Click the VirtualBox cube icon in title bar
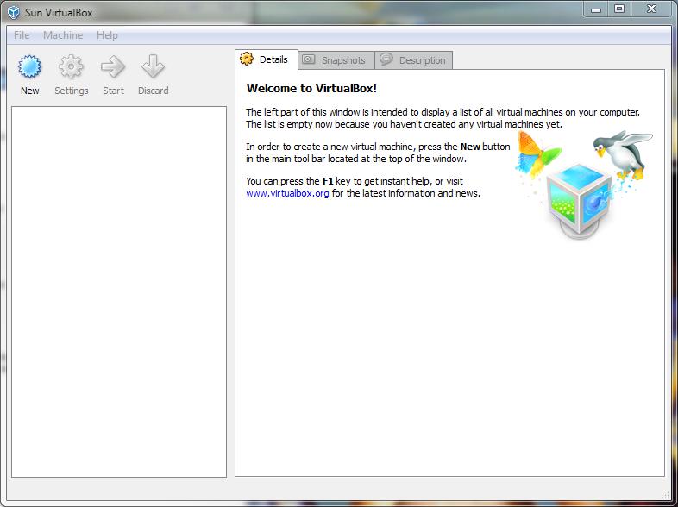The height and width of the screenshot is (507, 678). point(14,13)
